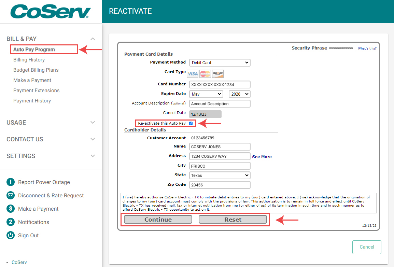
Task: Select the MasterCard card type icon
Action: tap(205, 73)
